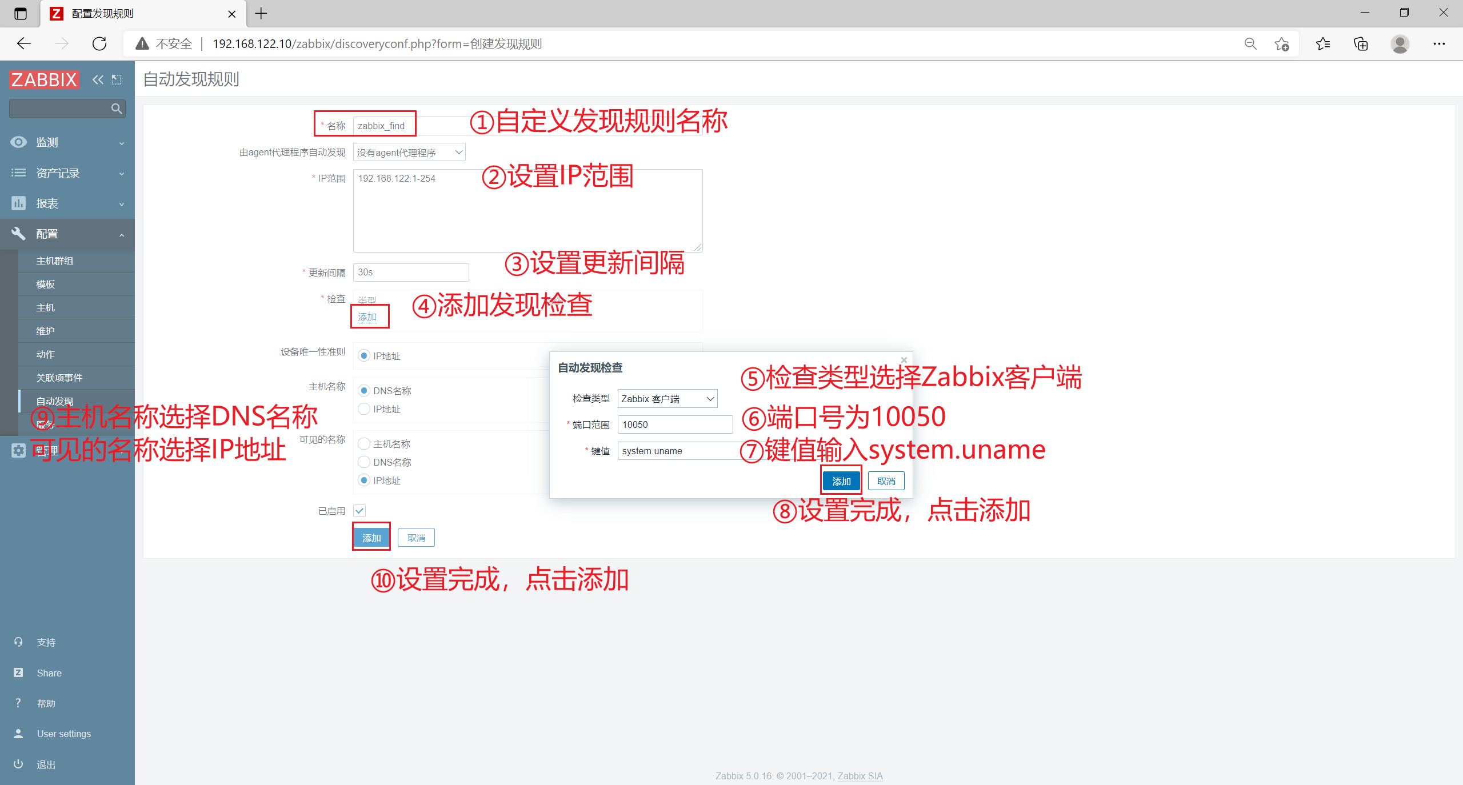Select DNS名称 for 主机名称
Screen dimensions: 1463x785
[x=364, y=391]
